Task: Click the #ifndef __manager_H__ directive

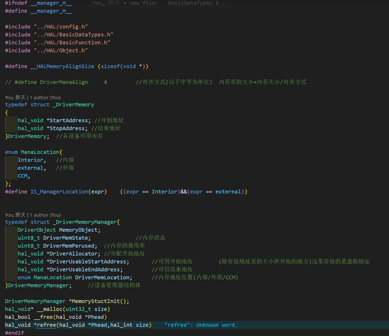Action: pyautogui.click(x=39, y=3)
